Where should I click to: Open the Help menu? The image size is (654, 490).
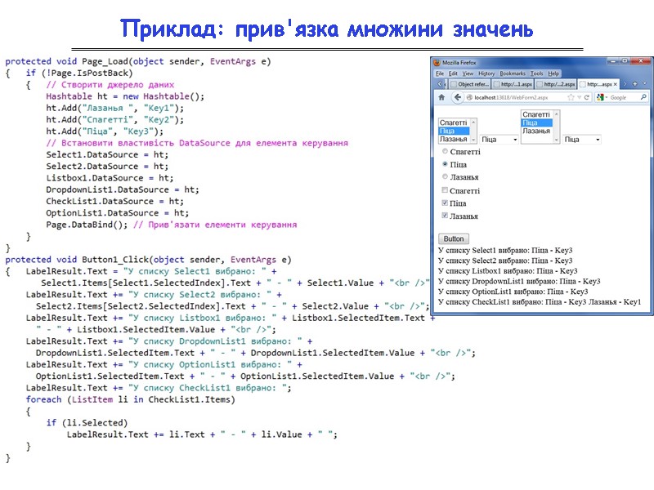(x=553, y=73)
